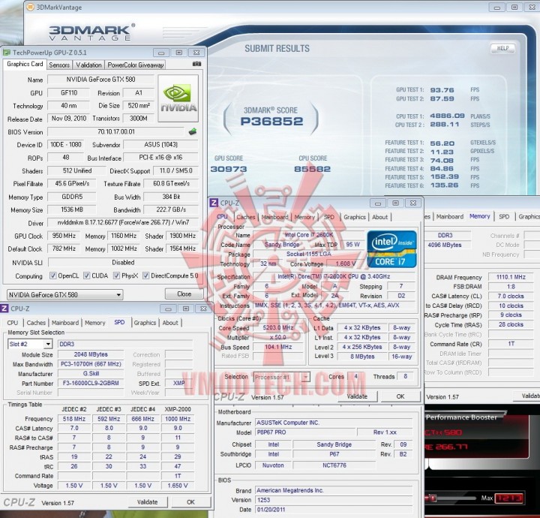Toggle the OpenCL checkbox
Screen dimensions: 540x518
(x=52, y=276)
